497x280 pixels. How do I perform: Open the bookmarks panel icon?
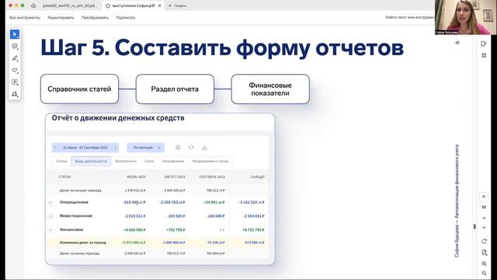click(x=484, y=44)
